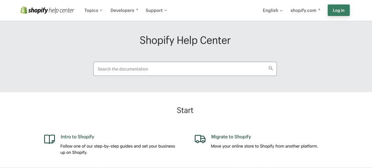
Task: Click the Shopify Help Center page heading
Action: (185, 40)
